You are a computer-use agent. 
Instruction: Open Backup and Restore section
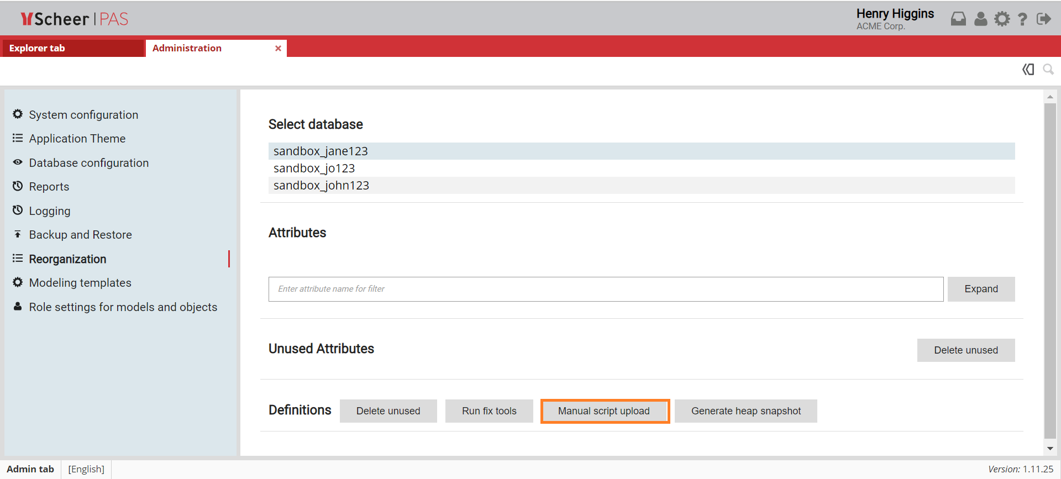[80, 235]
